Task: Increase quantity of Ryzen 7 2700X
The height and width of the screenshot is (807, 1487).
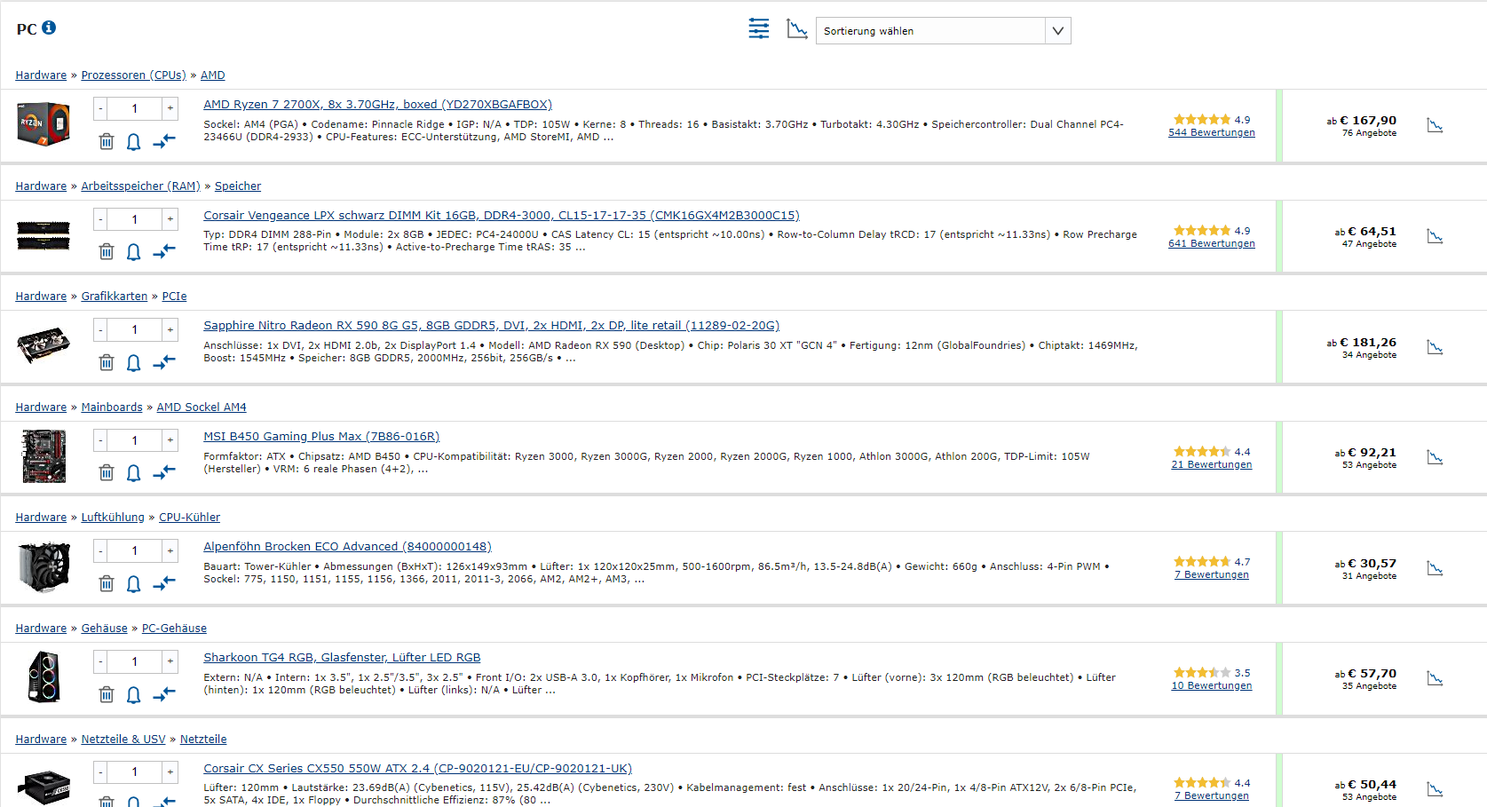Action: (x=170, y=108)
